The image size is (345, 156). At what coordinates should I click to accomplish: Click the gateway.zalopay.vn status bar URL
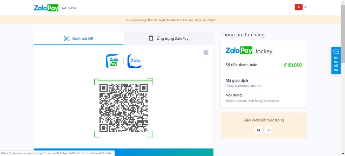click(57, 153)
